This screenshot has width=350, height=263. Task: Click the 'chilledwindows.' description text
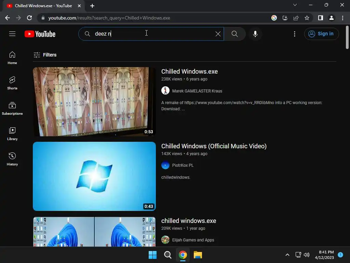(176, 177)
